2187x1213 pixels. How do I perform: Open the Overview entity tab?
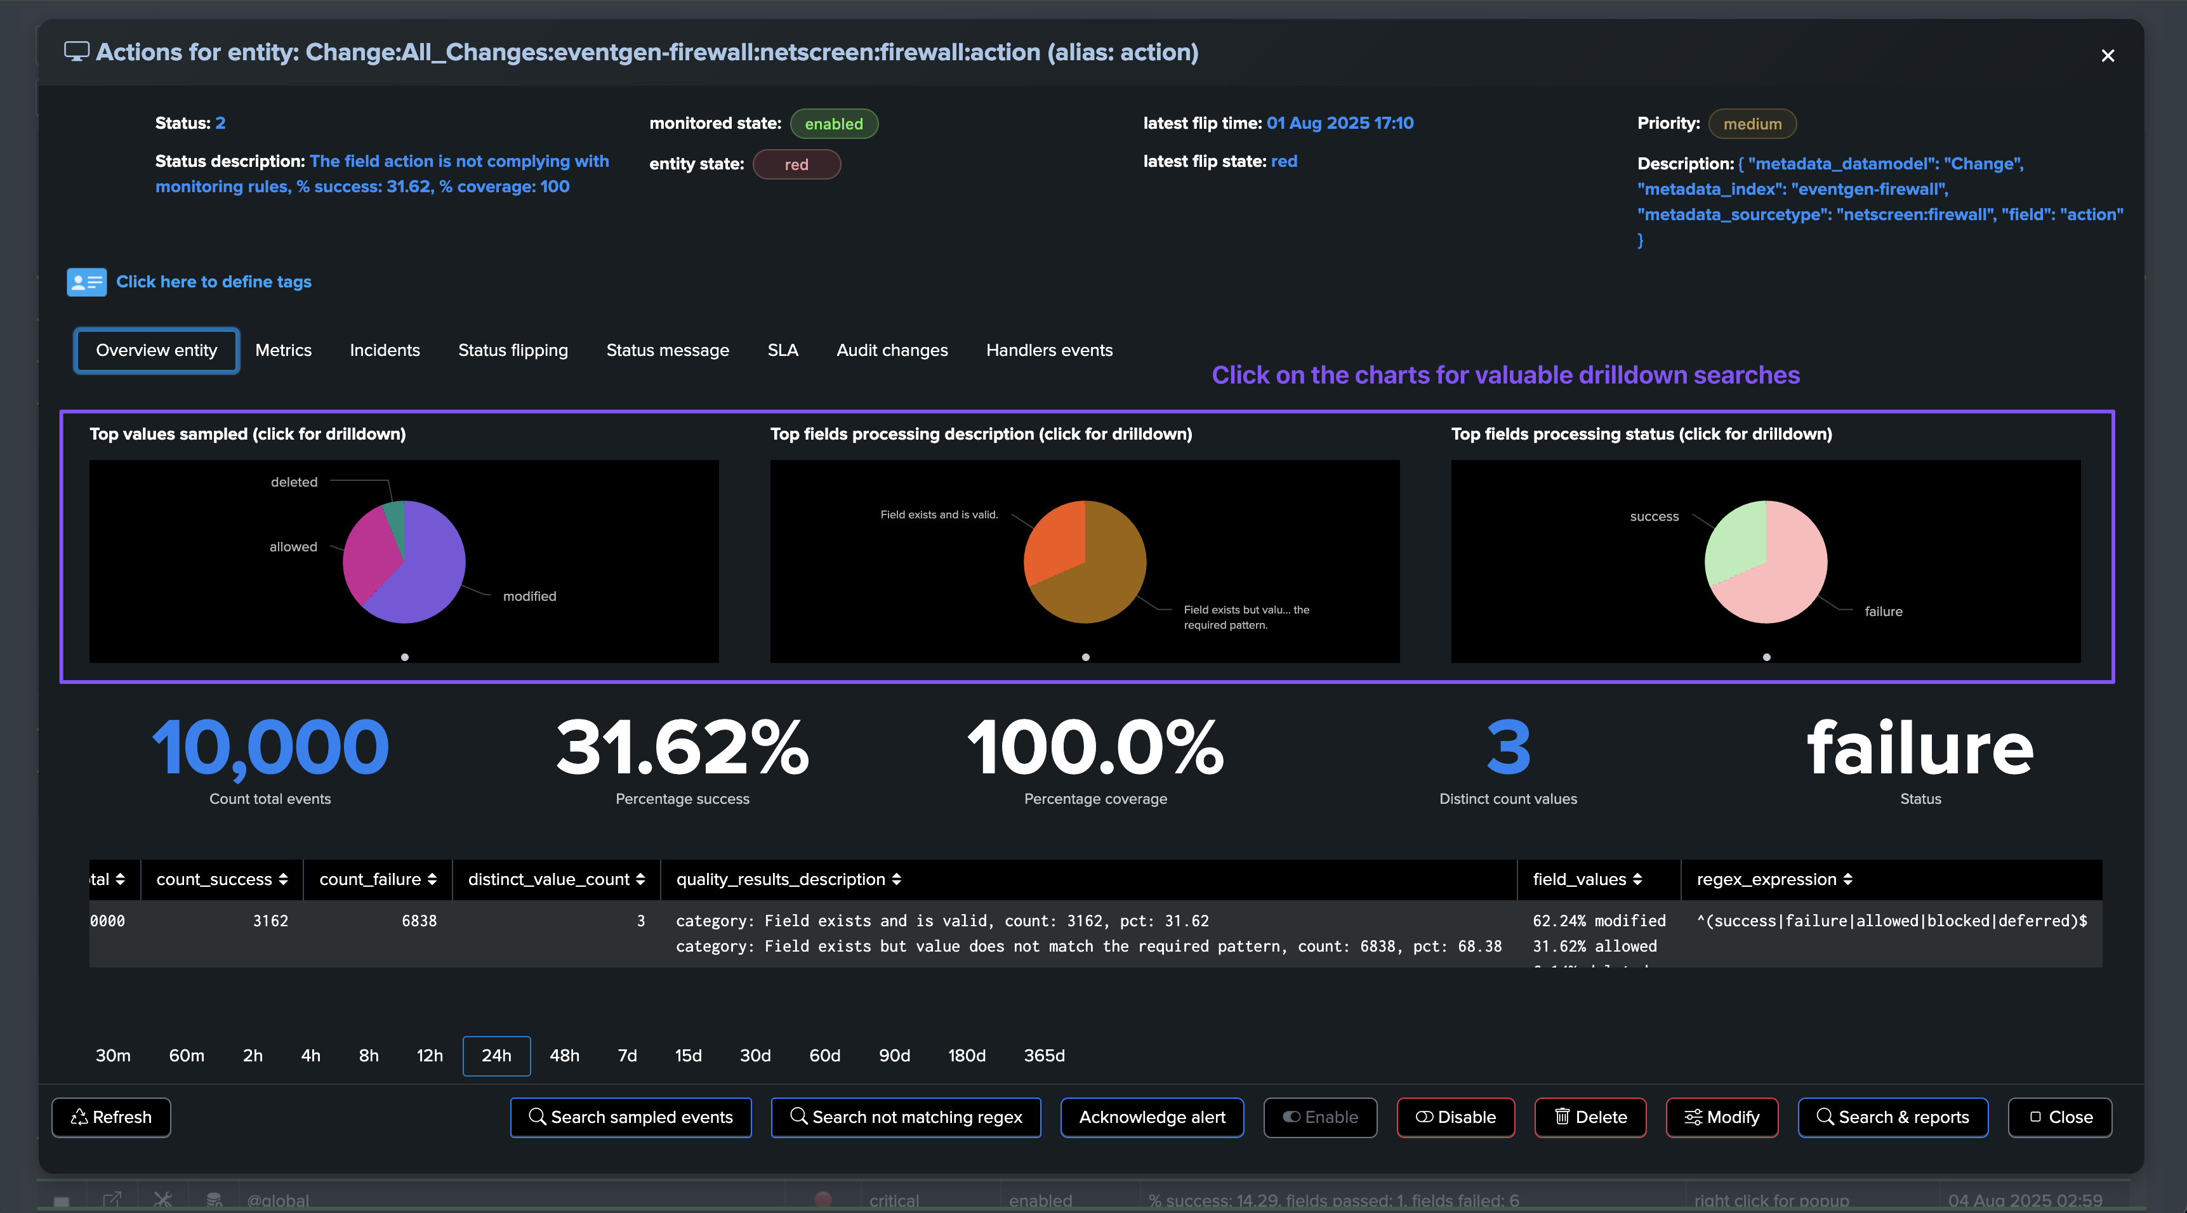point(156,350)
